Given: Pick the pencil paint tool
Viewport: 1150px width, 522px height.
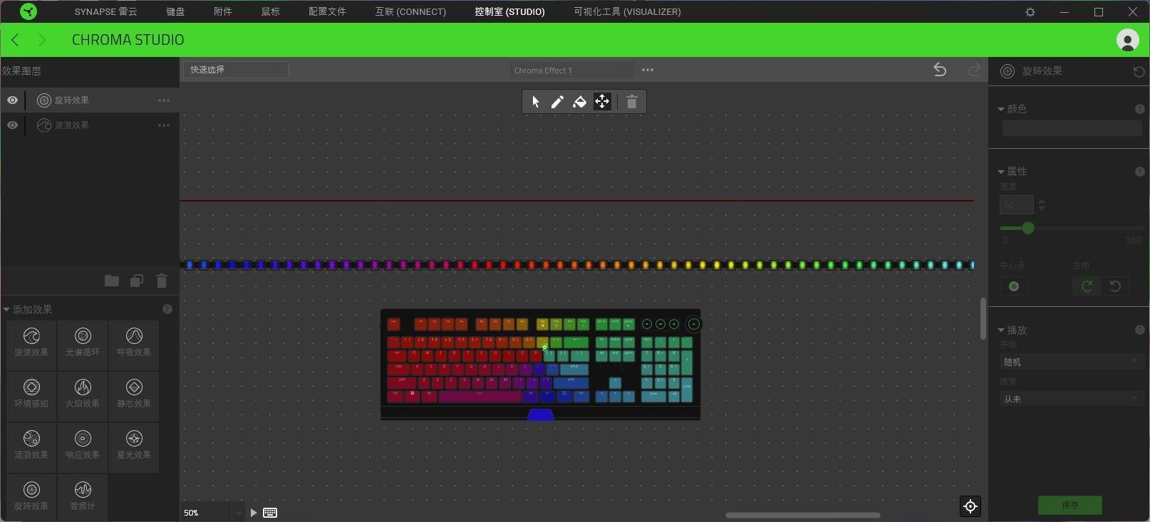Looking at the screenshot, I should click(x=557, y=102).
